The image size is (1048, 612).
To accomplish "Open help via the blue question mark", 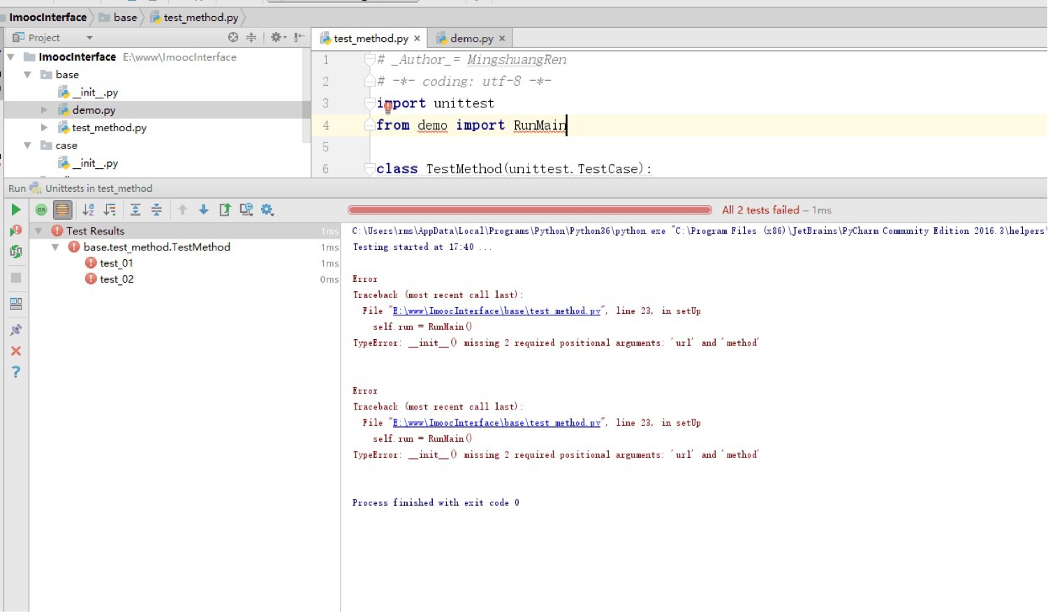I will (x=15, y=372).
